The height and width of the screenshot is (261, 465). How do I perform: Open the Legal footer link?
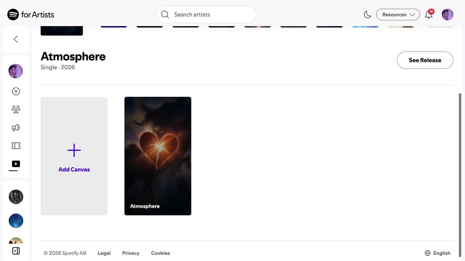tap(104, 253)
